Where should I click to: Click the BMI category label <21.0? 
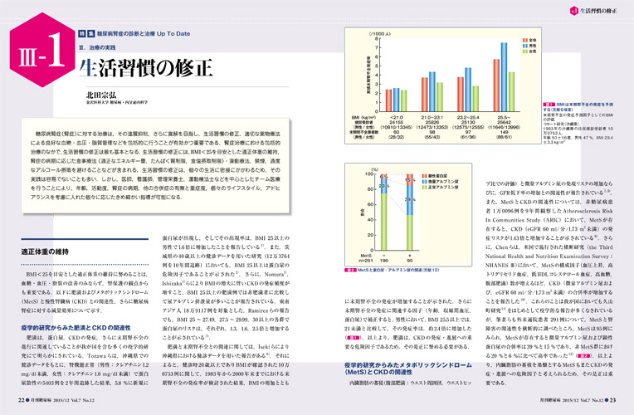397,117
